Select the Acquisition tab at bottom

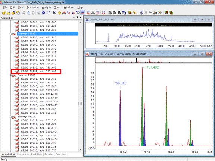(8, 154)
